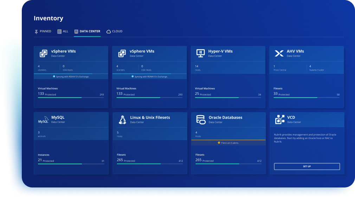The width and height of the screenshot is (355, 198).
Task: Click the Linux penguin icon
Action: pyautogui.click(x=122, y=120)
